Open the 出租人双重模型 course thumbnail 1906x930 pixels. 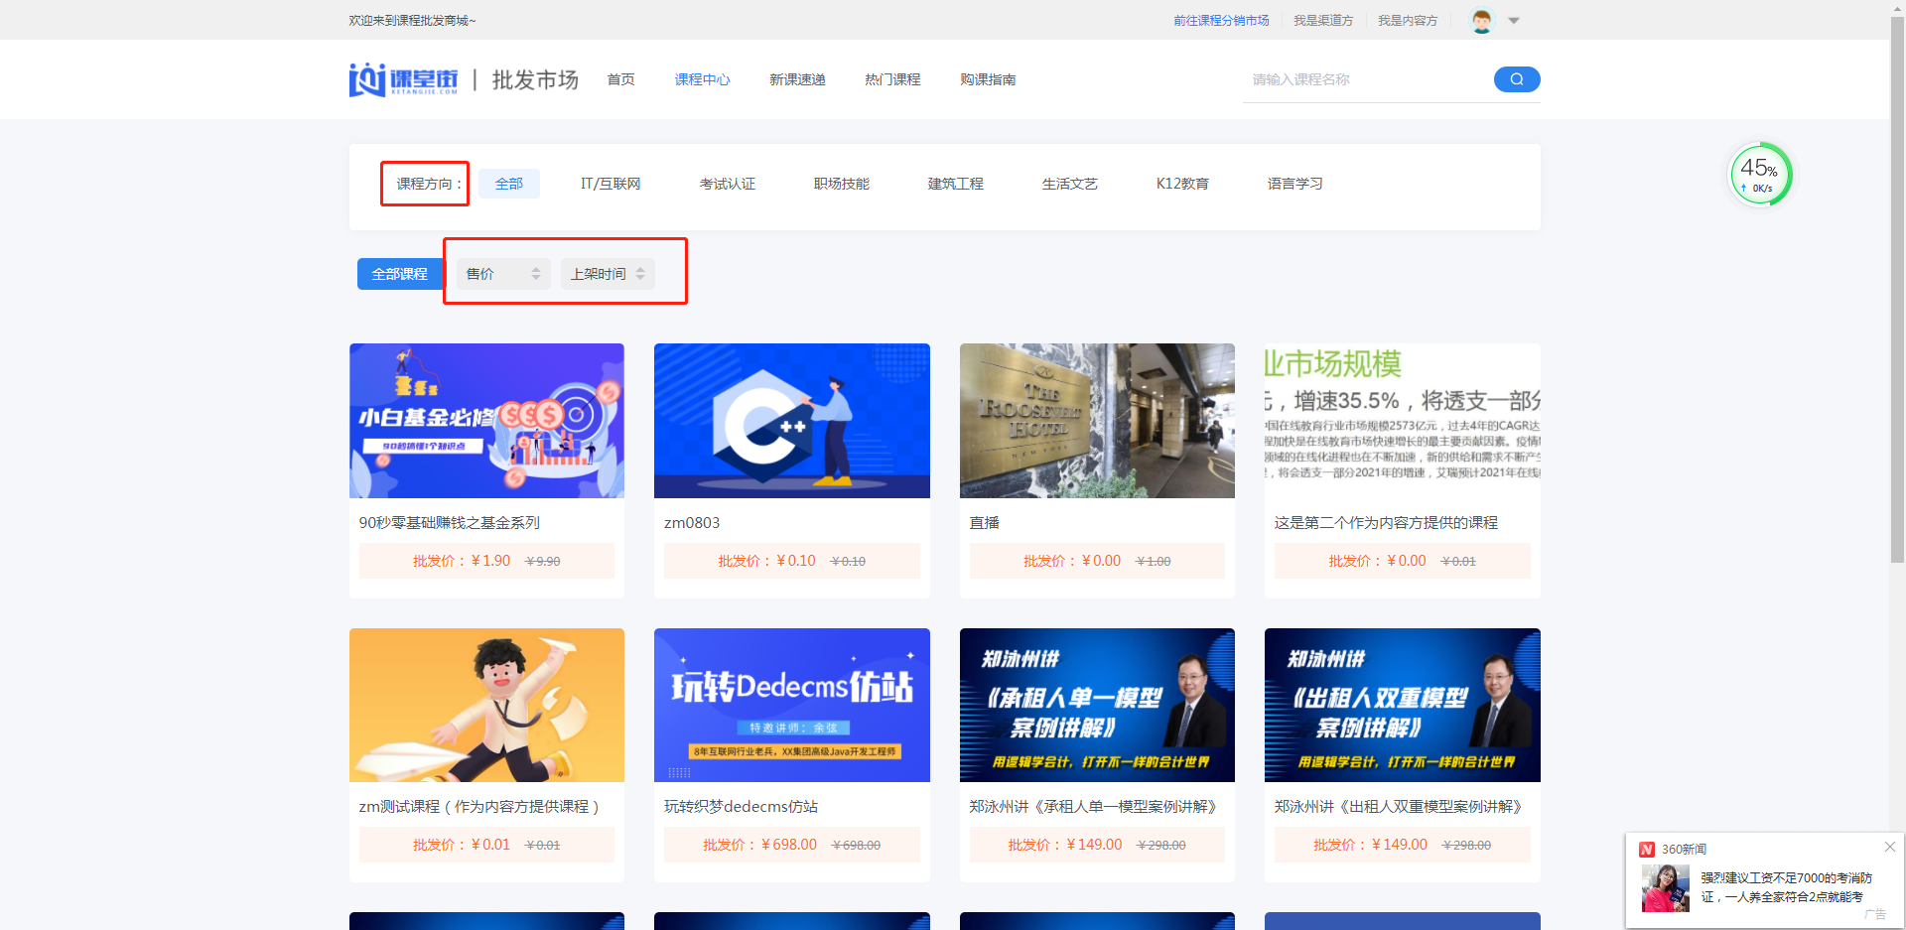pos(1403,705)
